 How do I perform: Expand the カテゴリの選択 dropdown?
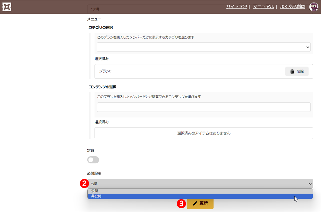point(204,47)
